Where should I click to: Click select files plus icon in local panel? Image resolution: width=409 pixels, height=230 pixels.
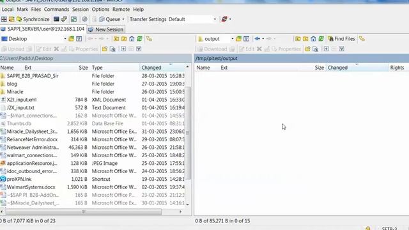point(123,49)
